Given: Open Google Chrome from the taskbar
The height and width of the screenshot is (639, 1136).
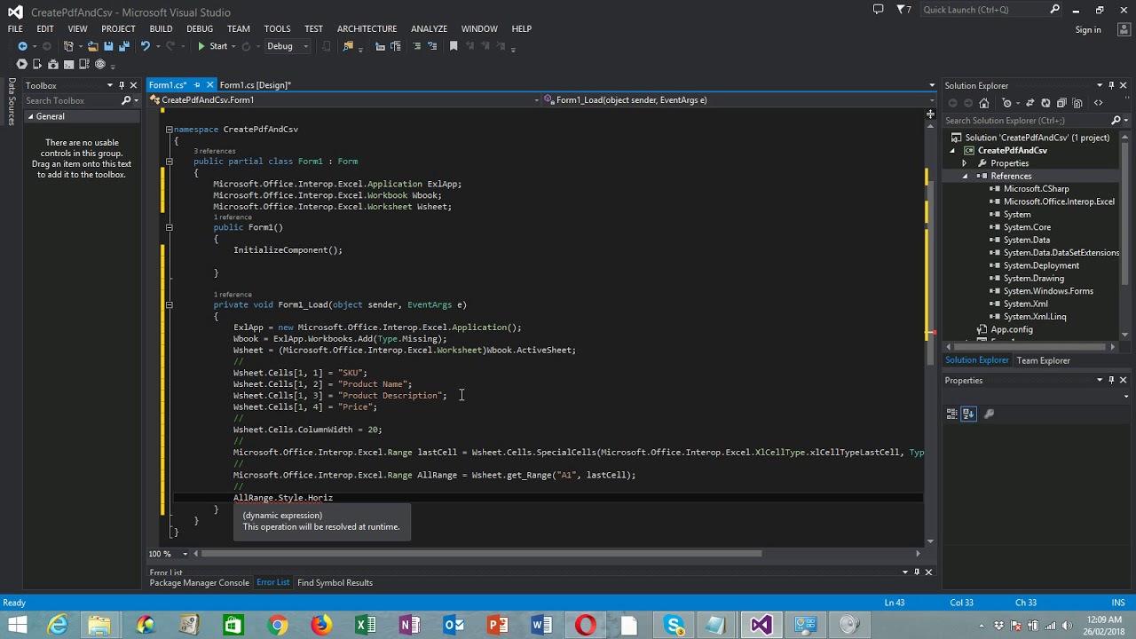Looking at the screenshot, I should pos(277,626).
